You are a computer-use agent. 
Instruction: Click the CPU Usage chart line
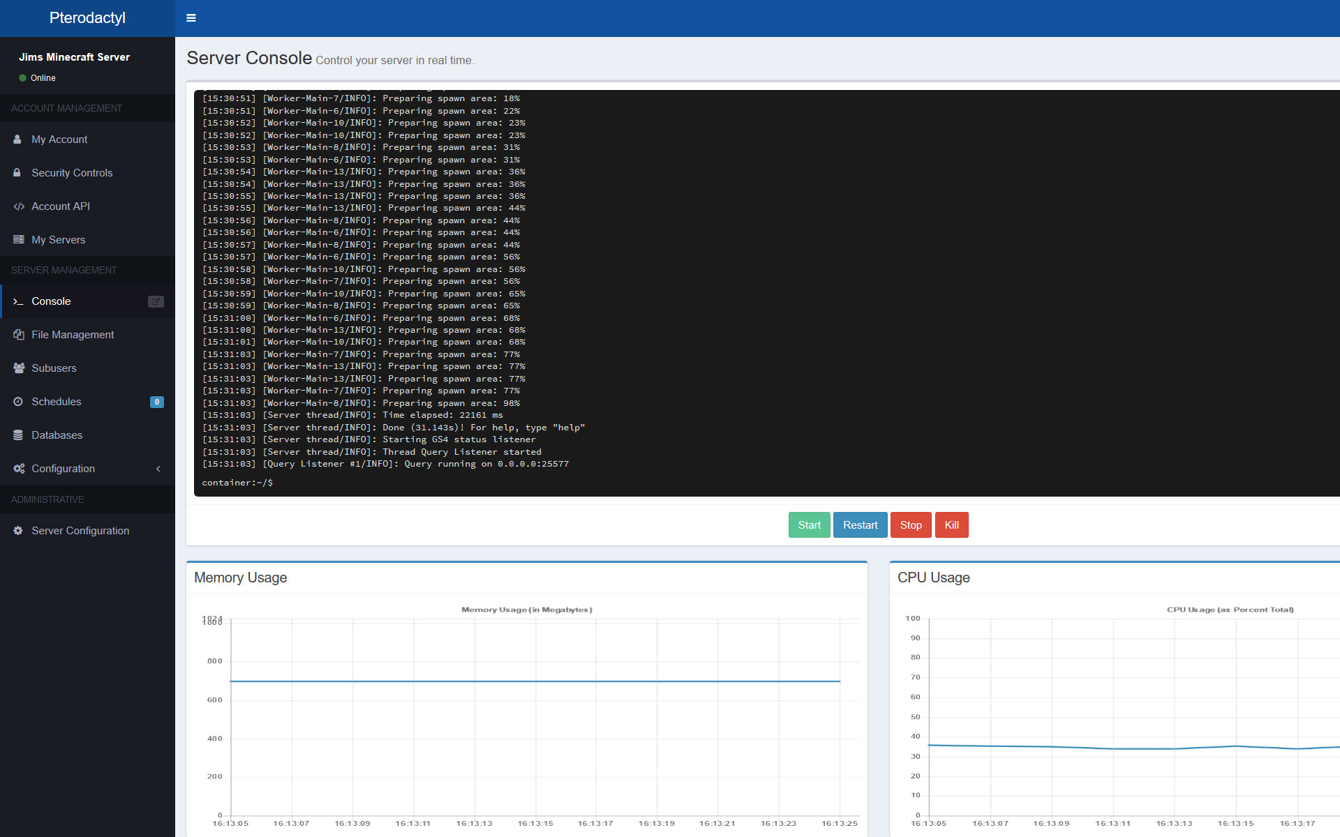coord(1134,748)
